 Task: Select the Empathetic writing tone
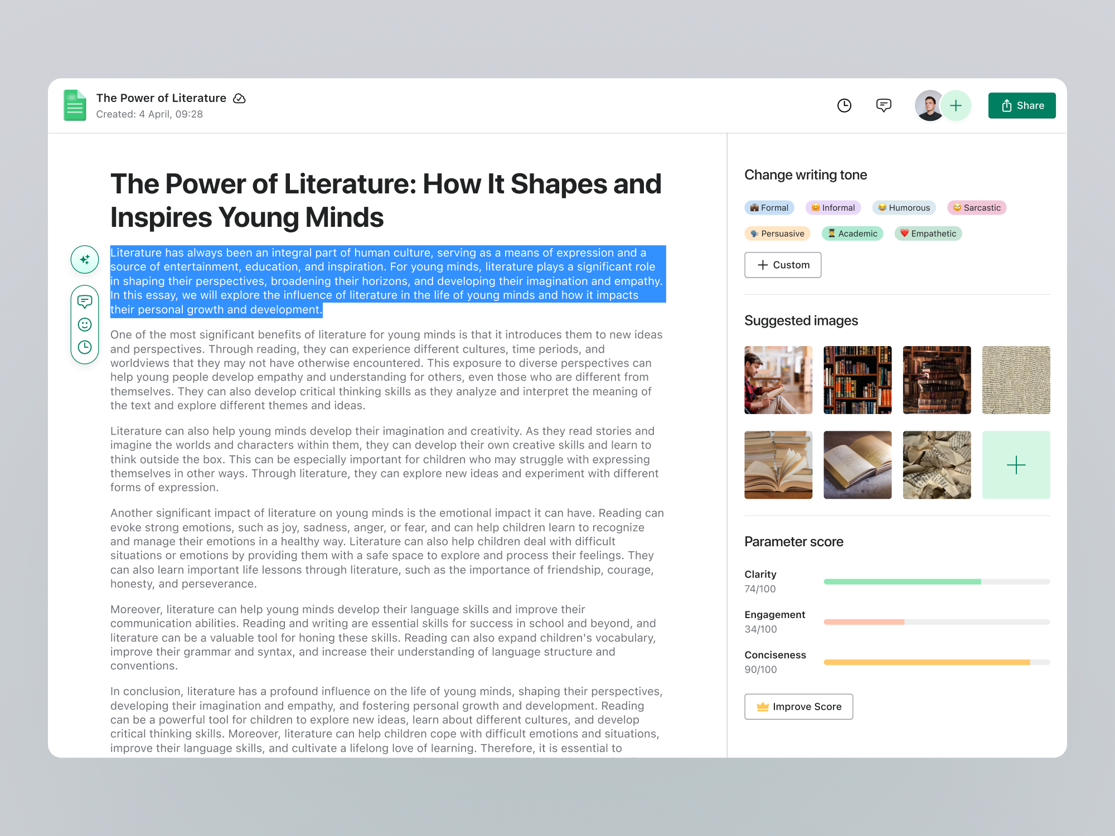[928, 234]
